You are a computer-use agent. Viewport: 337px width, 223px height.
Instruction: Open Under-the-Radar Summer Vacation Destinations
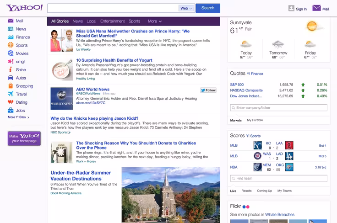tap(81, 175)
